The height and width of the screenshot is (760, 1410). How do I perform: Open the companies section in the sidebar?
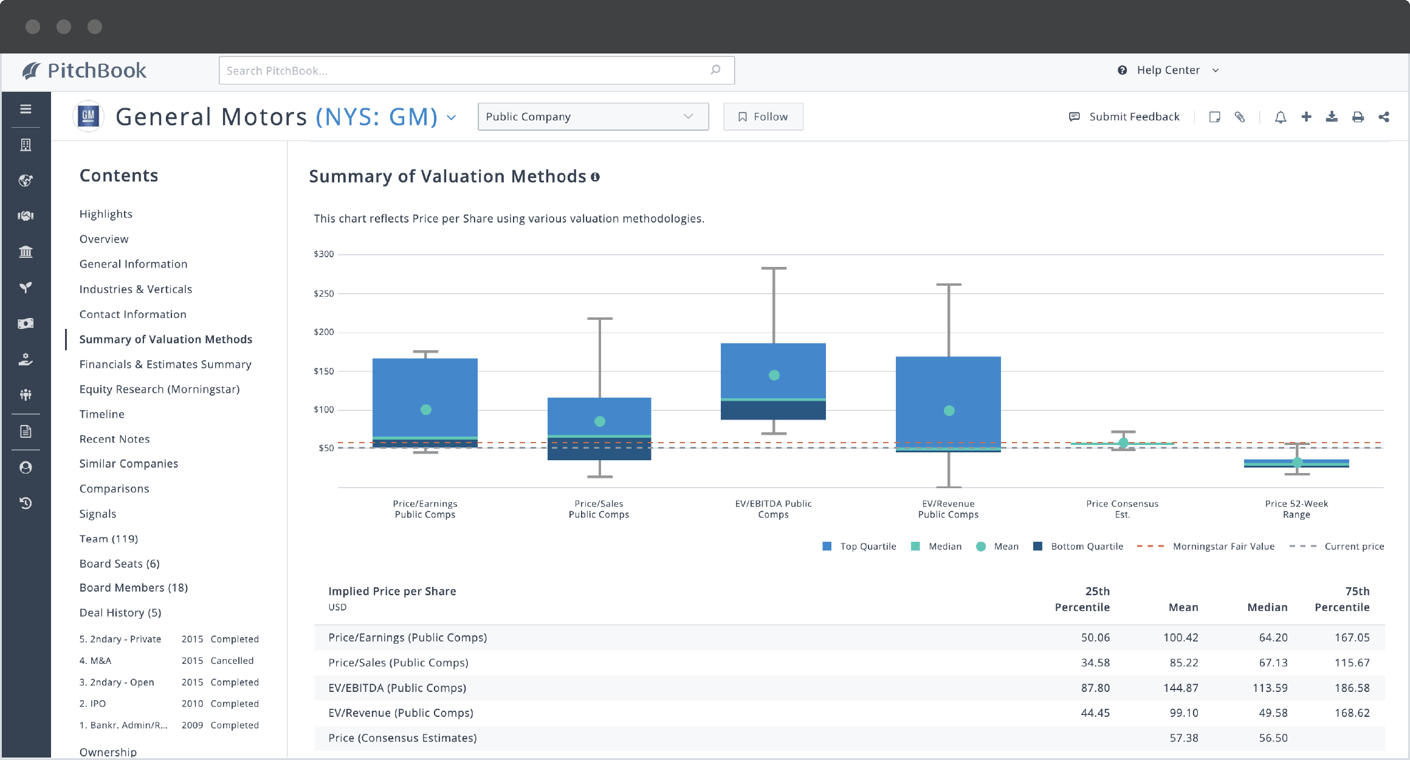click(x=26, y=145)
